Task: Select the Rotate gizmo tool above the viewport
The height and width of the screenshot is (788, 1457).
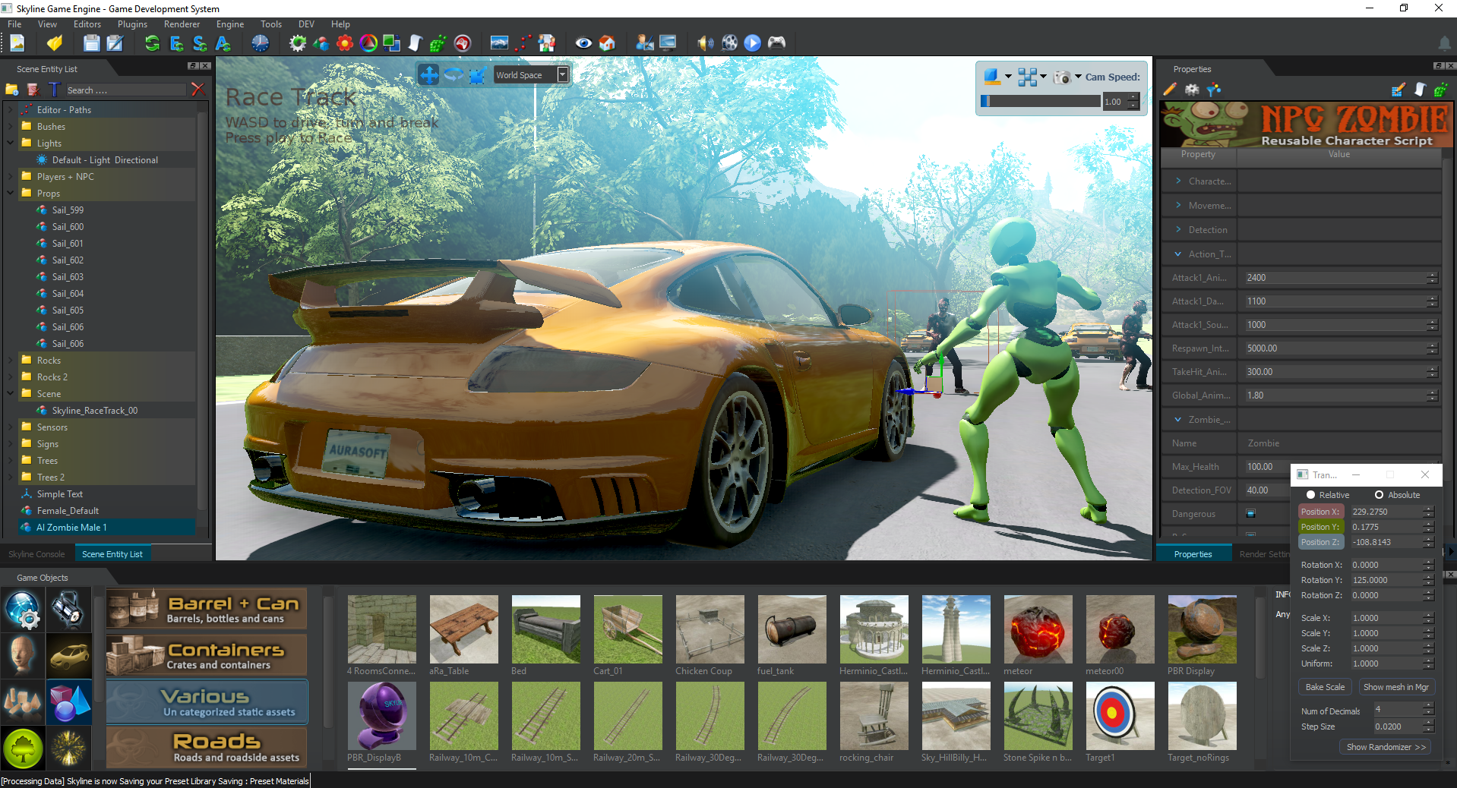Action: coord(454,74)
